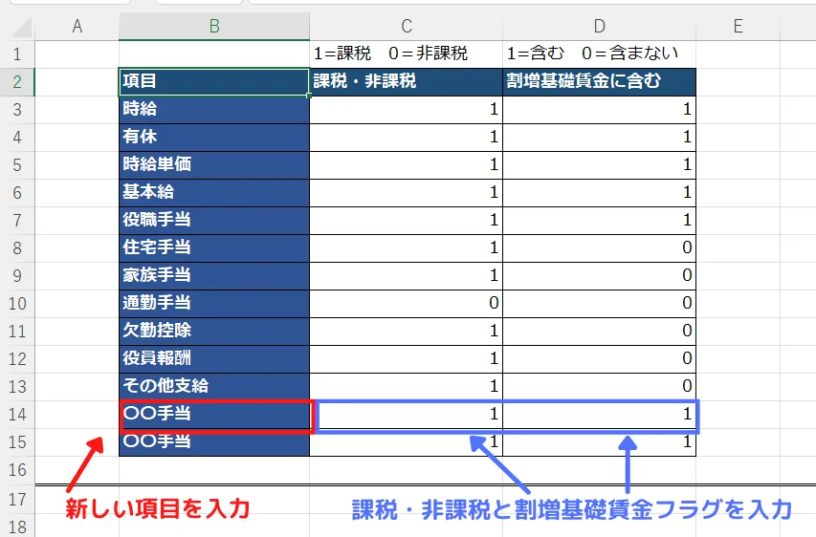Select the row 10 header number
Image resolution: width=816 pixels, height=537 pixels.
(17, 303)
